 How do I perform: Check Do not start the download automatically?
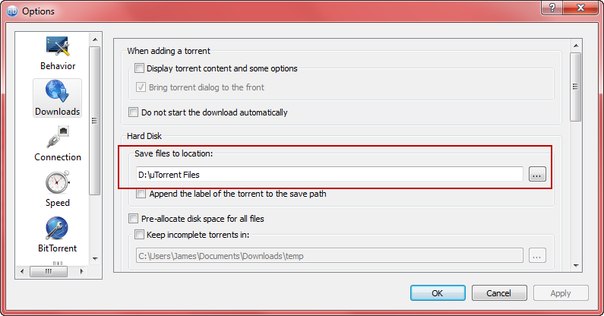coord(133,112)
